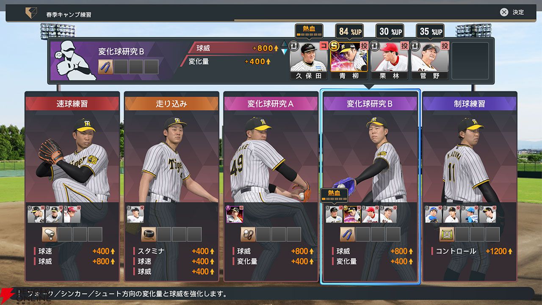
Task: Click the tire item icon under 走り込み
Action: [149, 234]
